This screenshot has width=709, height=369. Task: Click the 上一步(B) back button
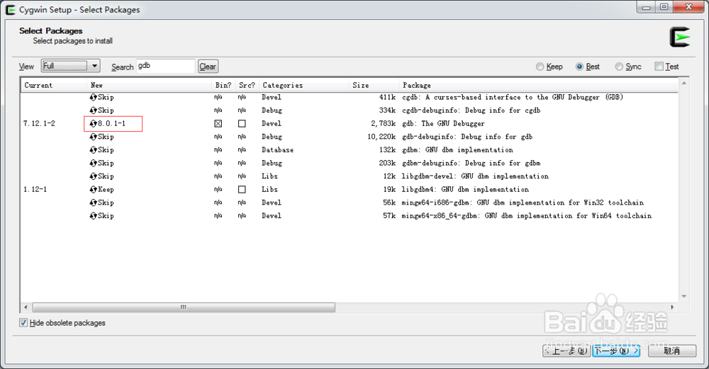567,351
